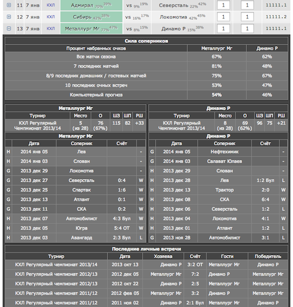Select the Металлург Мг cell in row 13

91,29
